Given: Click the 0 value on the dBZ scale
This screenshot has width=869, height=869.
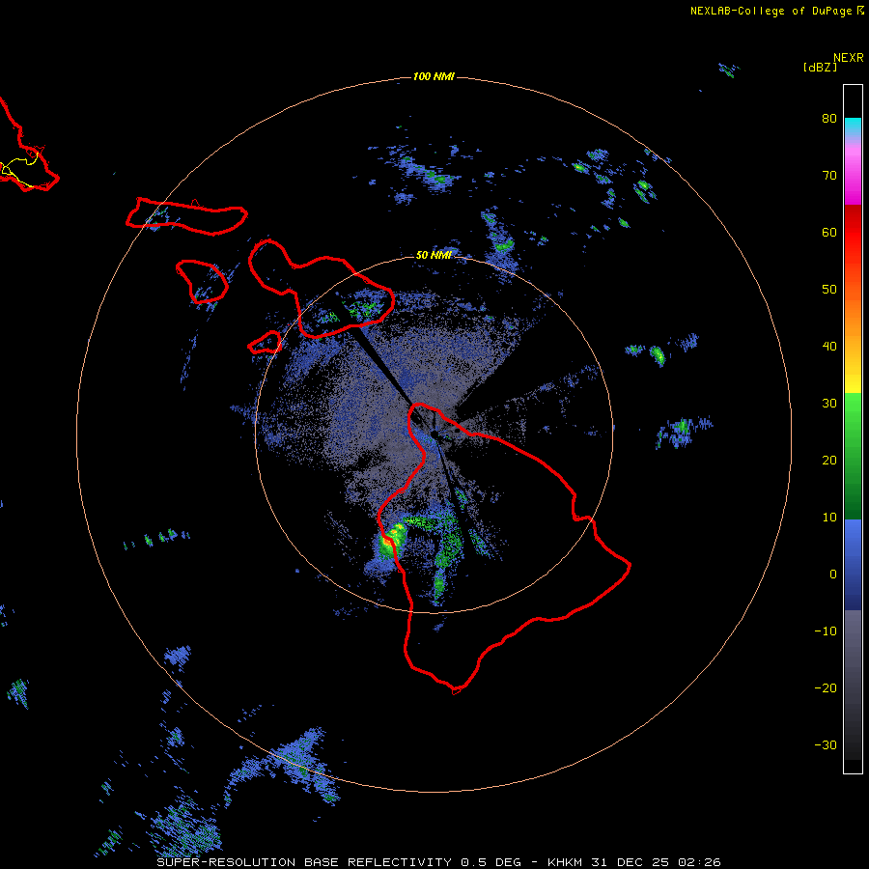Looking at the screenshot, I should tap(833, 575).
